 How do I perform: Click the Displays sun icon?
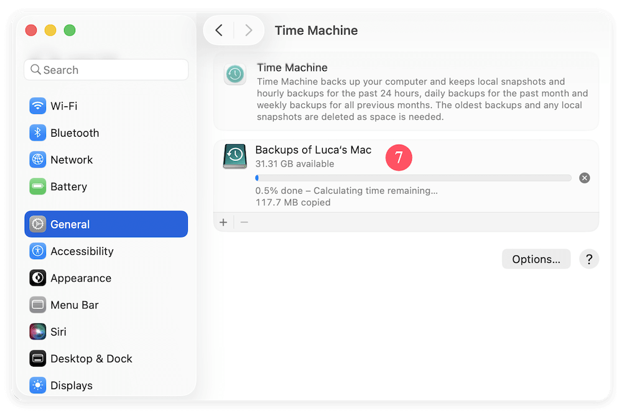[38, 385]
